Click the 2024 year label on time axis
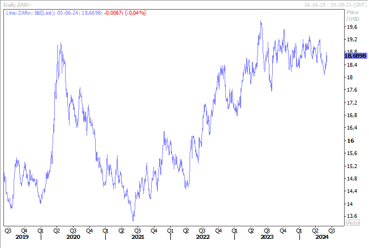 [321, 237]
